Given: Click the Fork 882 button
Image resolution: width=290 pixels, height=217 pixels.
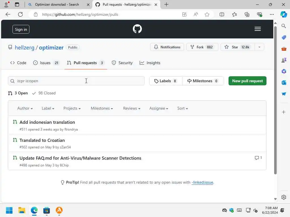Looking at the screenshot, I should tap(202, 47).
